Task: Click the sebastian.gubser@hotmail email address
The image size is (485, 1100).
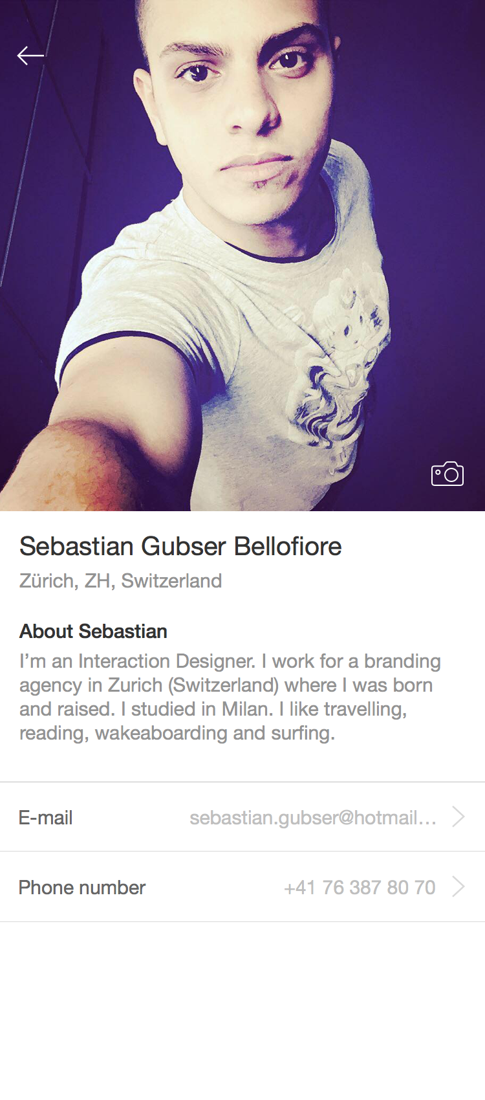Action: click(x=313, y=818)
